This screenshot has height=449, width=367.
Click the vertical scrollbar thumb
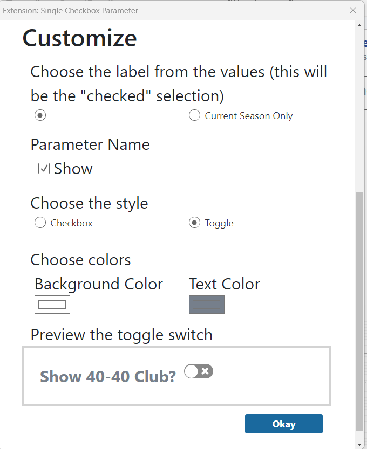click(359, 312)
